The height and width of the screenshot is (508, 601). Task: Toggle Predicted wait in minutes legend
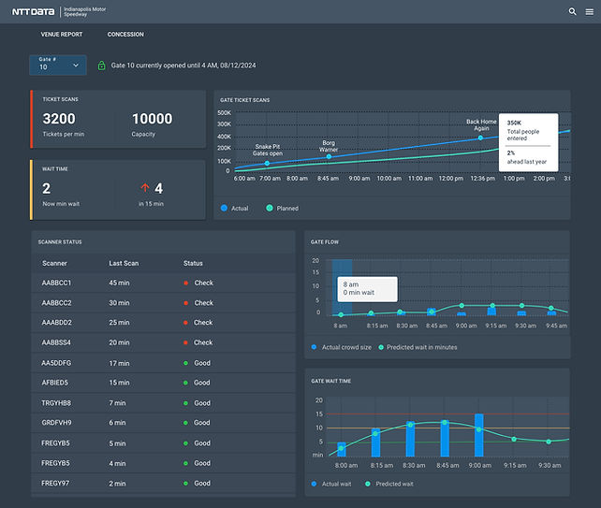click(418, 347)
